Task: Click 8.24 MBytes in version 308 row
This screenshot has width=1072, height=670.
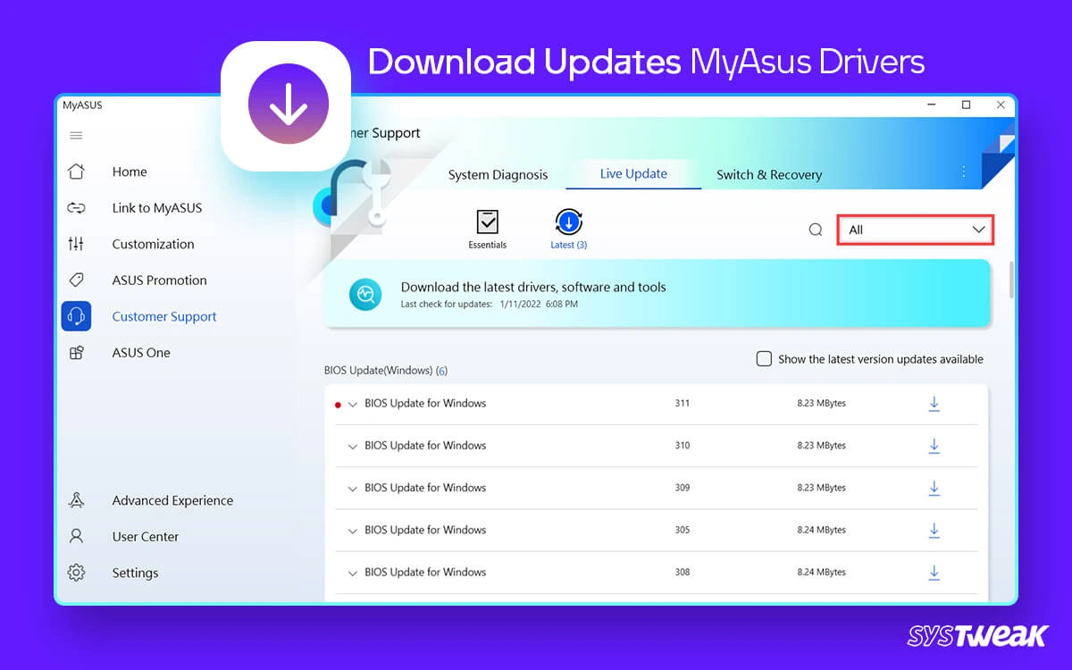Action: tap(821, 573)
